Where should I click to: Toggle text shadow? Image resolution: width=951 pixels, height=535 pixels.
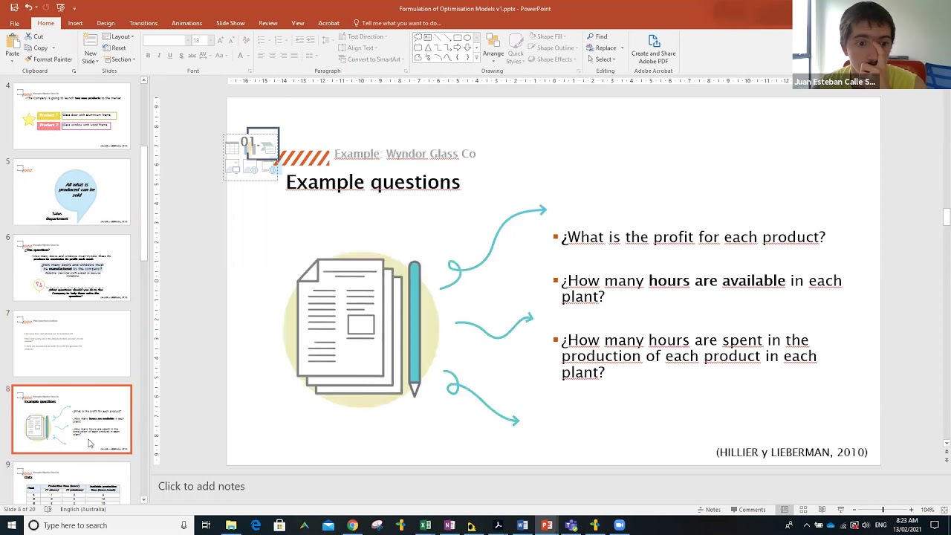tap(181, 56)
